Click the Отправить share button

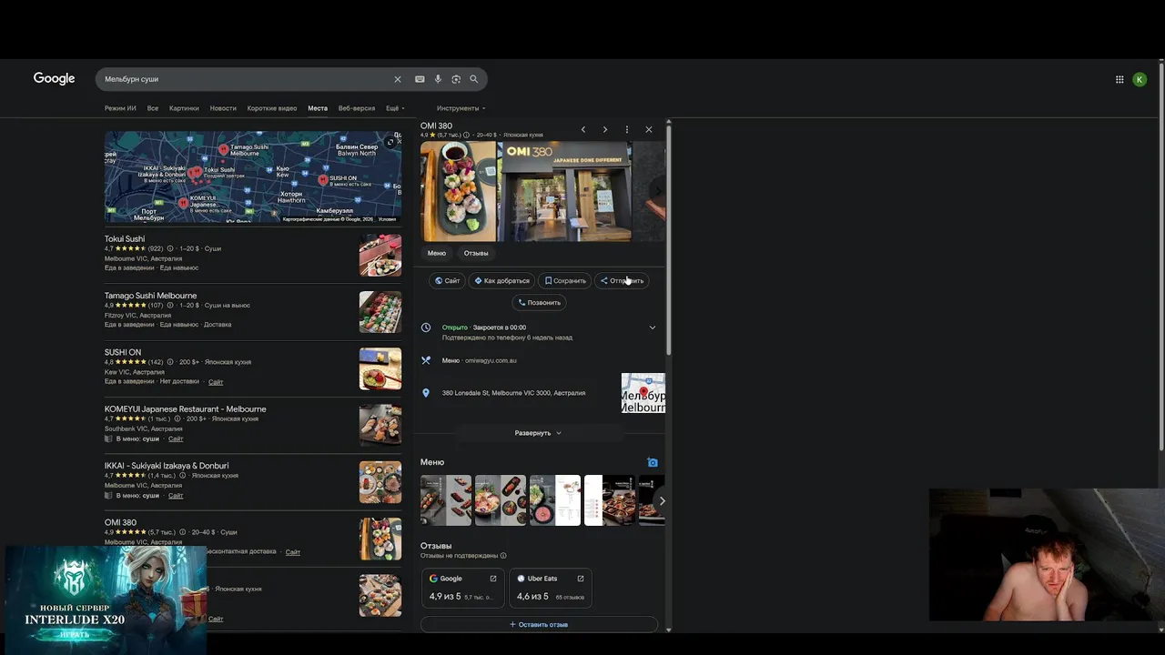coord(622,280)
